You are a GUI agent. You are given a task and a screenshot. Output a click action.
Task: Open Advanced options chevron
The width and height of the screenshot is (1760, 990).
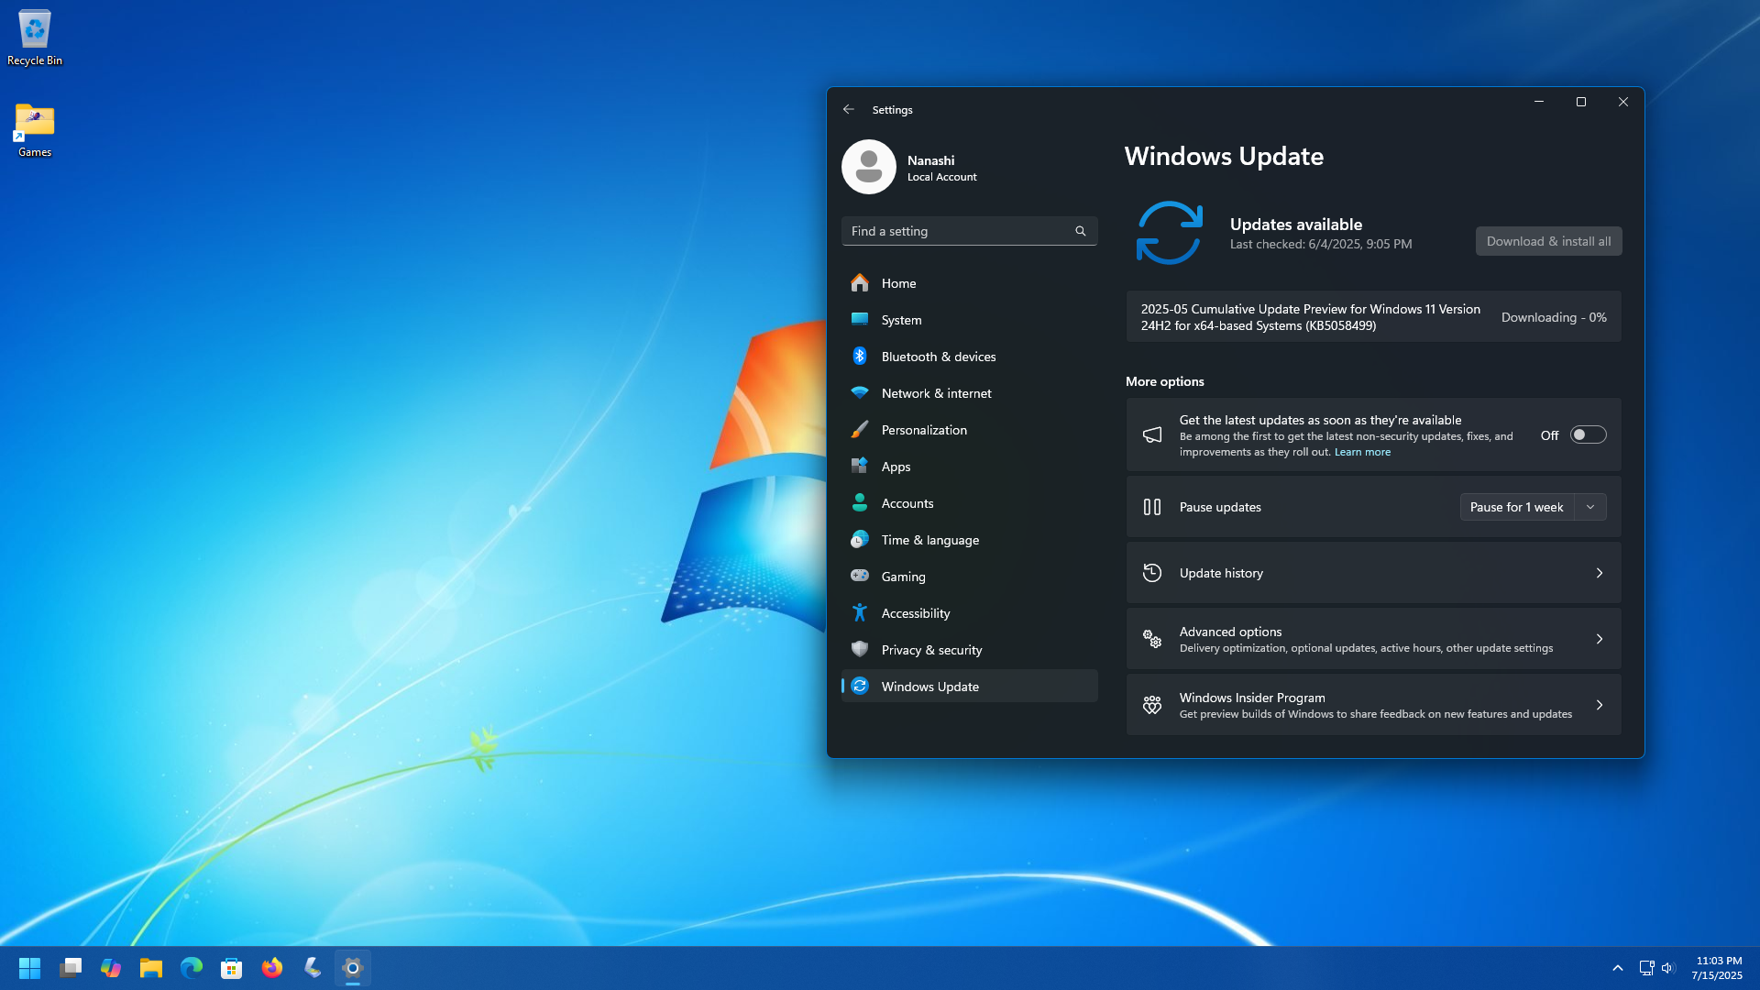click(1600, 639)
